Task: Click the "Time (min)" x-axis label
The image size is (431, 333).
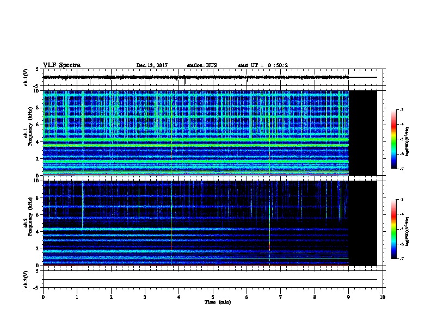Action: (x=218, y=302)
